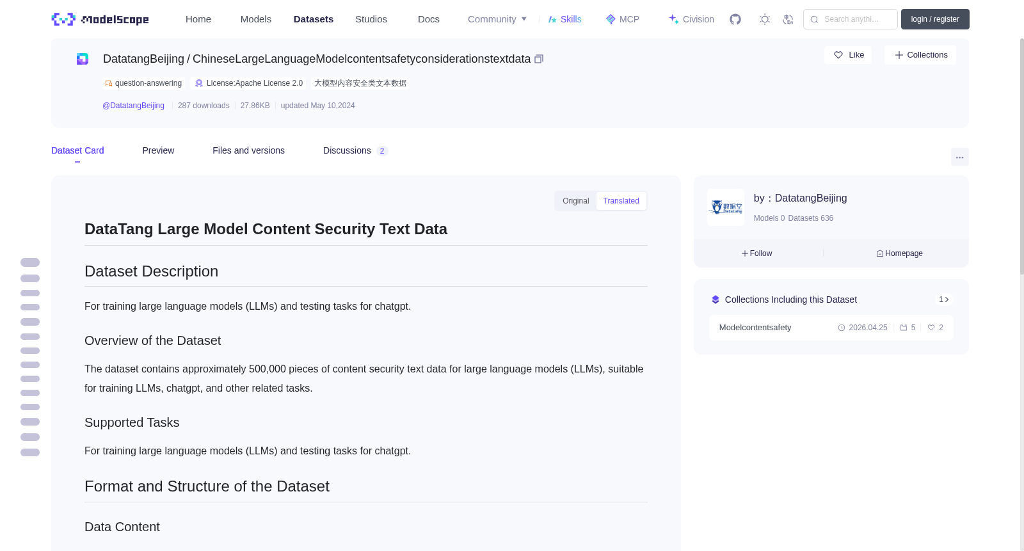Click the 'Dataset Description' heading
This screenshot has height=551, width=1024.
151,271
